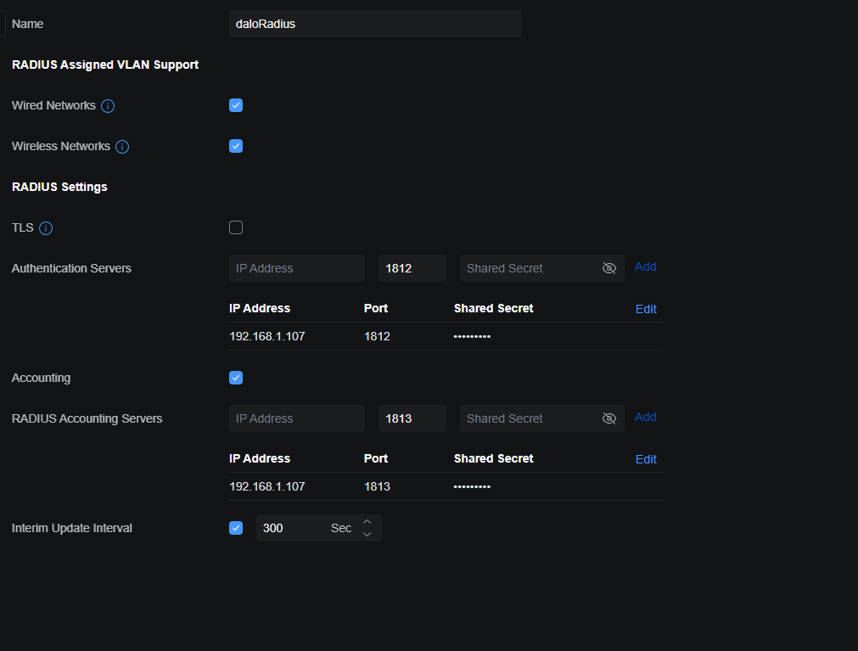Edit the accounting server on port 1813
This screenshot has height=651, width=858.
646,459
